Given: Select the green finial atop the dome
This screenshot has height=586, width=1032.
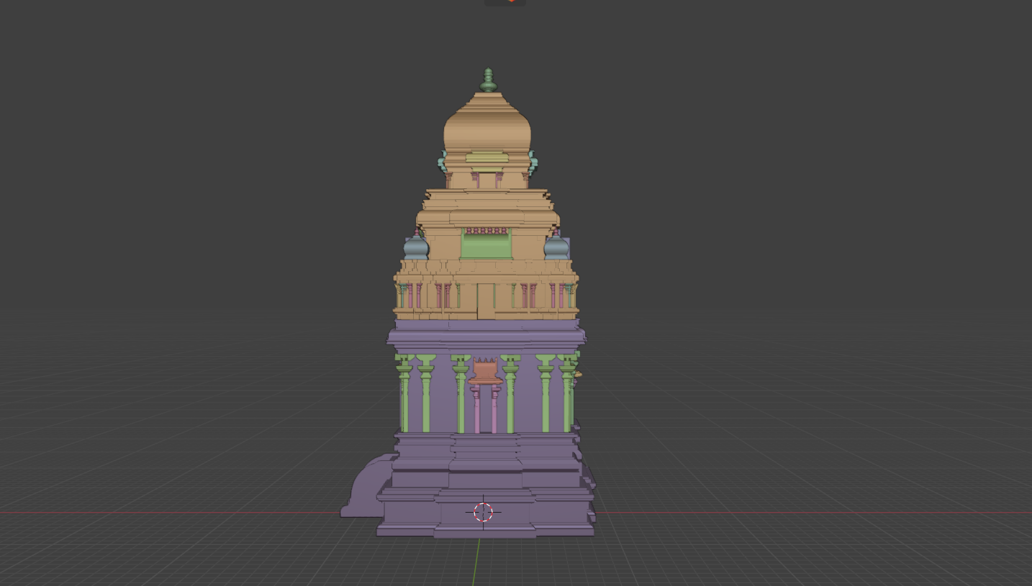Looking at the screenshot, I should point(489,80).
